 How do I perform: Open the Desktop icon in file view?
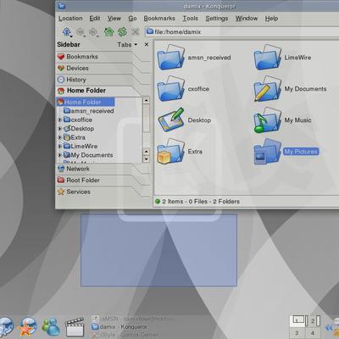[x=171, y=120]
